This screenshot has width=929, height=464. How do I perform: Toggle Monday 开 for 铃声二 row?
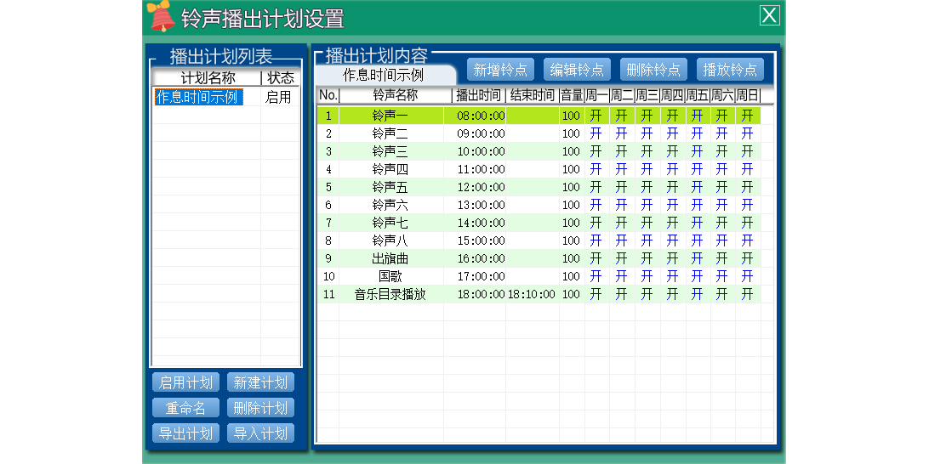click(596, 133)
